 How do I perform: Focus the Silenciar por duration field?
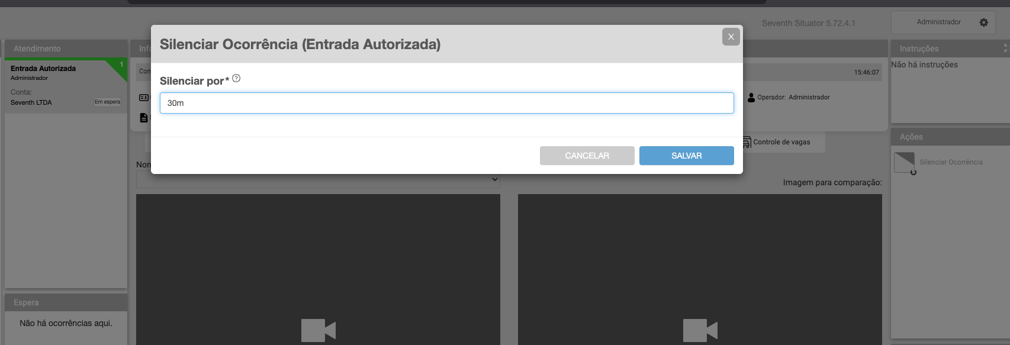click(x=446, y=103)
